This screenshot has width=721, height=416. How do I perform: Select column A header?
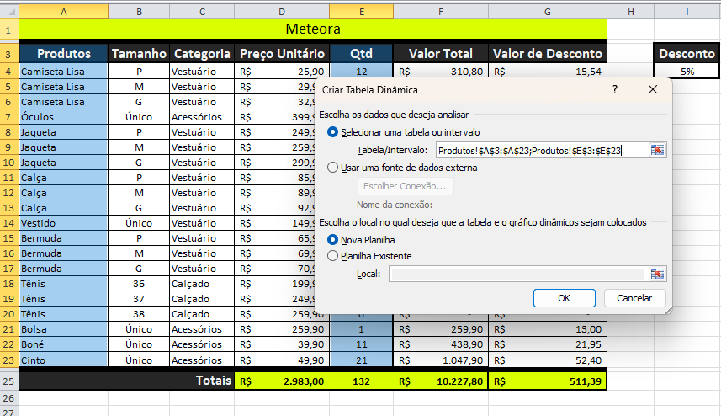tap(63, 12)
